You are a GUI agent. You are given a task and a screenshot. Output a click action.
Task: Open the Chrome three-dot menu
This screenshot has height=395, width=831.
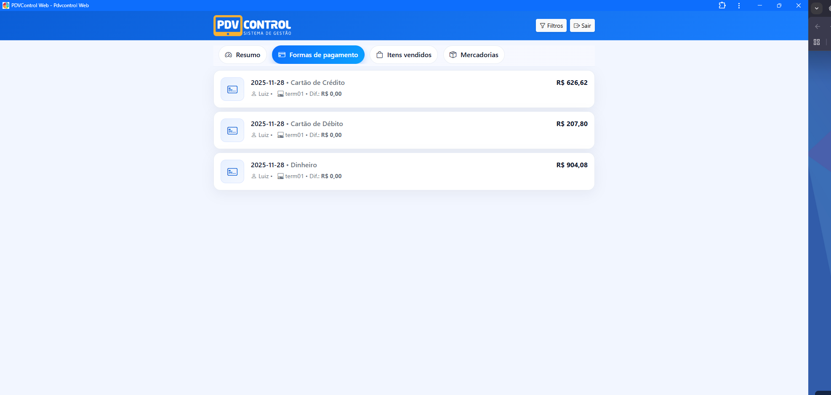click(x=739, y=5)
